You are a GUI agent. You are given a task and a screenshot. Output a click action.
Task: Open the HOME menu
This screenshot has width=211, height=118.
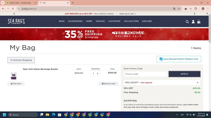[x=89, y=21]
